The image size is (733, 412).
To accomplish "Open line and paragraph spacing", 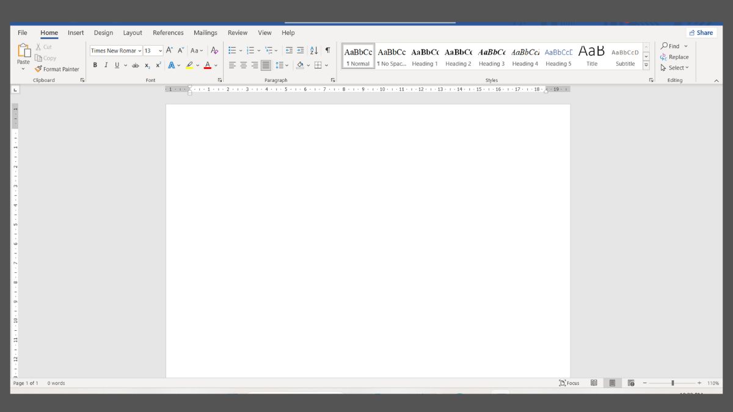I will [x=279, y=65].
